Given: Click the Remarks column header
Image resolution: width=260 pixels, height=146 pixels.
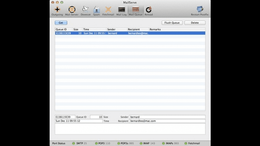Looking at the screenshot, I should [177, 29].
